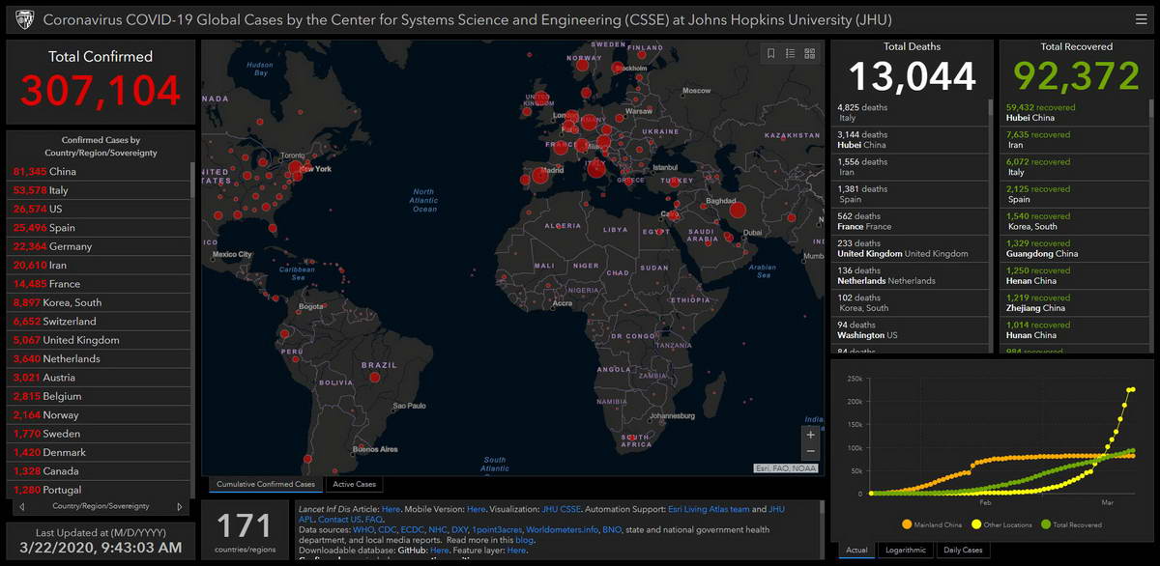Open the basemap gallery grid icon
This screenshot has height=566, width=1160.
(810, 53)
